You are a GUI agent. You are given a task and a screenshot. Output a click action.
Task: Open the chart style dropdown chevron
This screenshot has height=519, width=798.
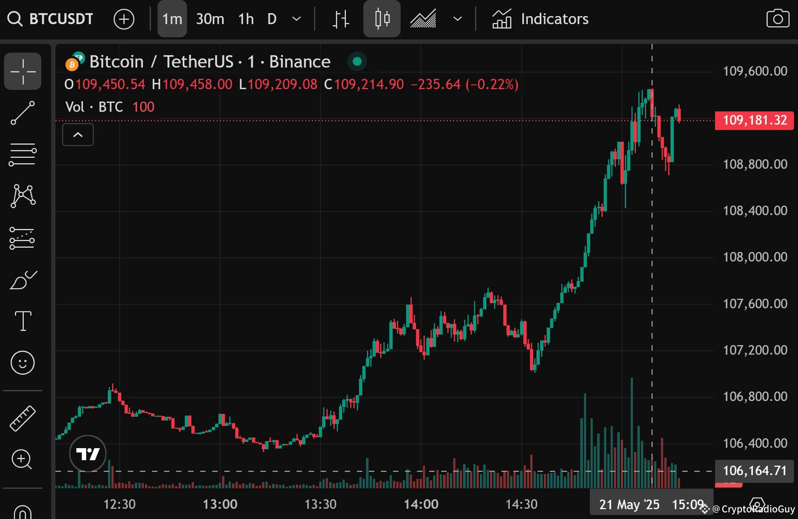[x=457, y=19]
